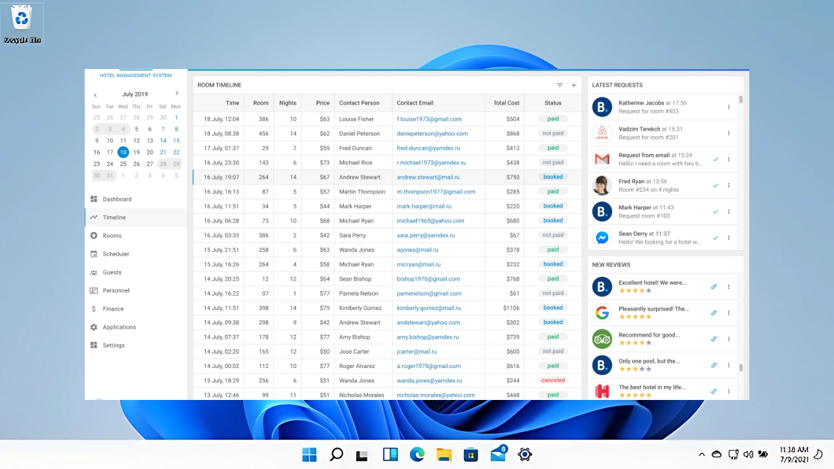Click the canceled status of Wanda Jones
Image resolution: width=834 pixels, height=469 pixels.
pyautogui.click(x=553, y=380)
